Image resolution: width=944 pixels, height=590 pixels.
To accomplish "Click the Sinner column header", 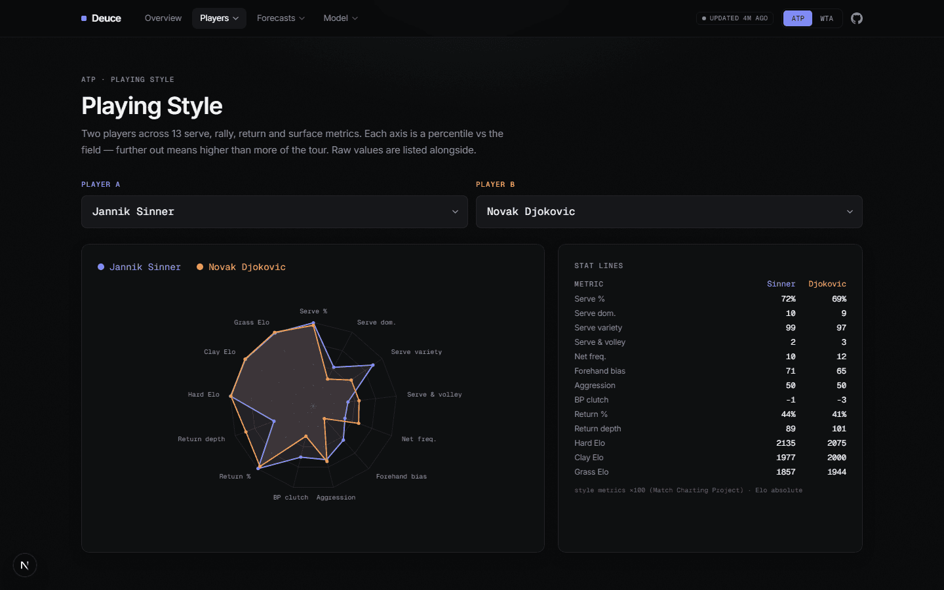I will click(781, 284).
